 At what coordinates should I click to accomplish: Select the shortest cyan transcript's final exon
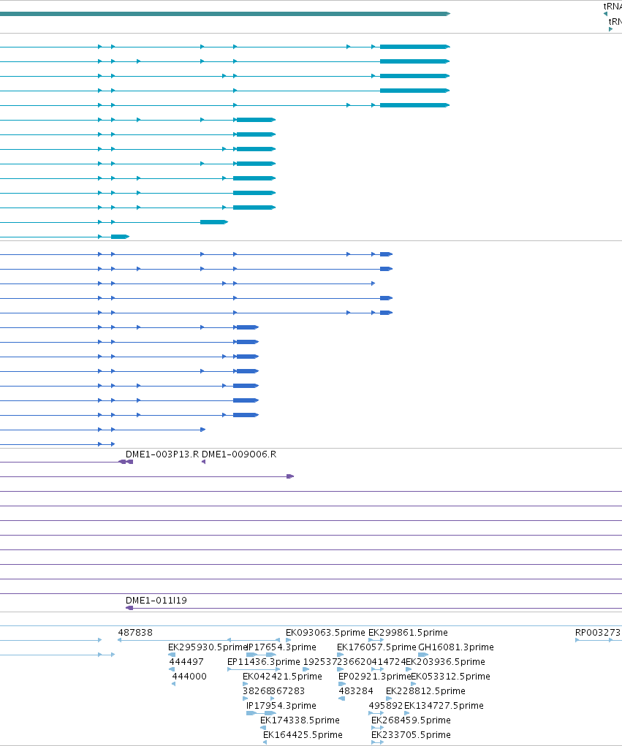(120, 237)
